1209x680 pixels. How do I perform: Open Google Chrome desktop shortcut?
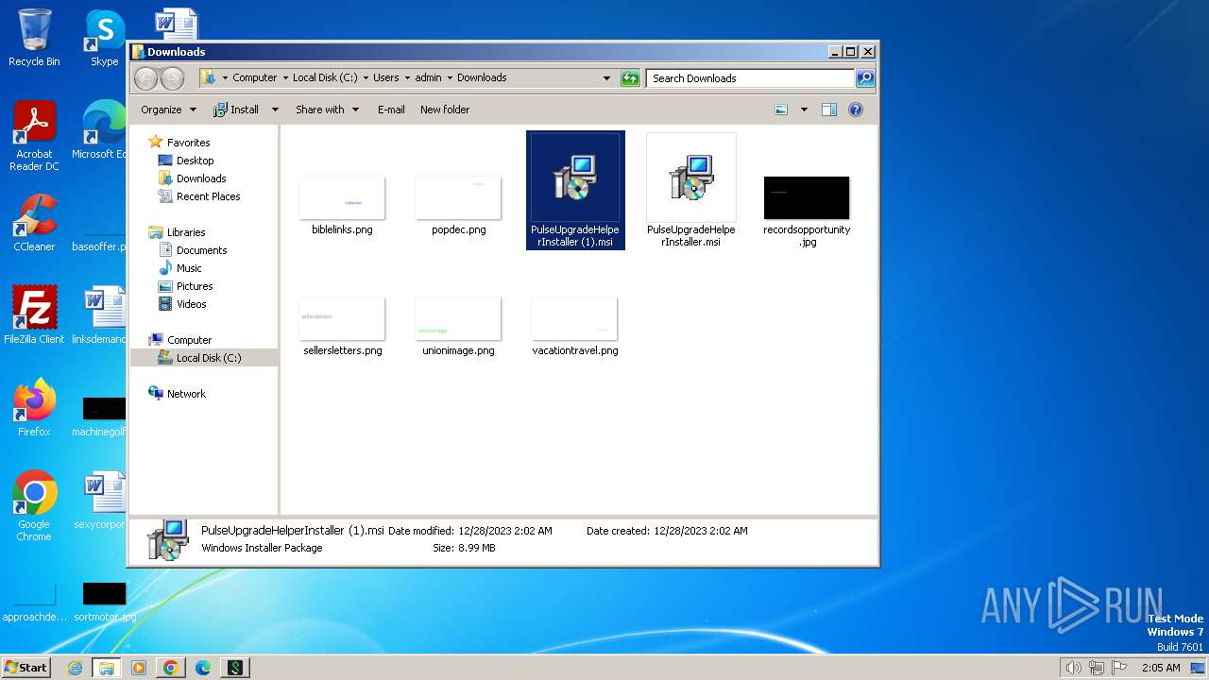pyautogui.click(x=34, y=506)
